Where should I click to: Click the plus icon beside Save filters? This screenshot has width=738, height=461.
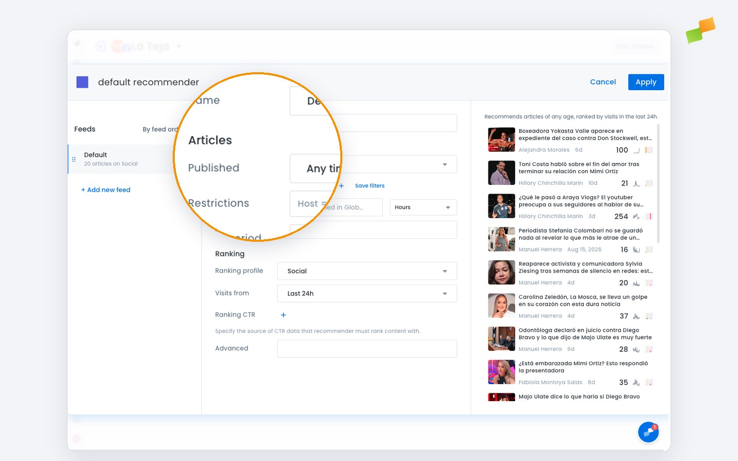(341, 185)
